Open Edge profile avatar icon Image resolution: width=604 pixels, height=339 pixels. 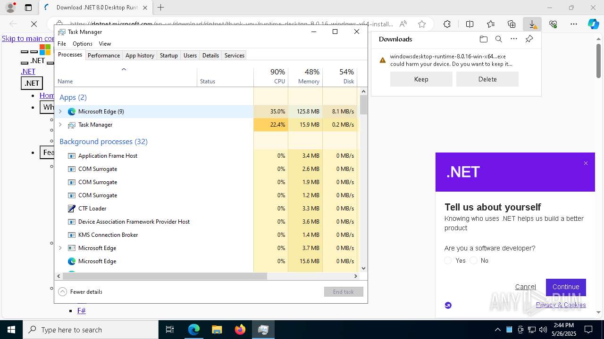[x=10, y=8]
